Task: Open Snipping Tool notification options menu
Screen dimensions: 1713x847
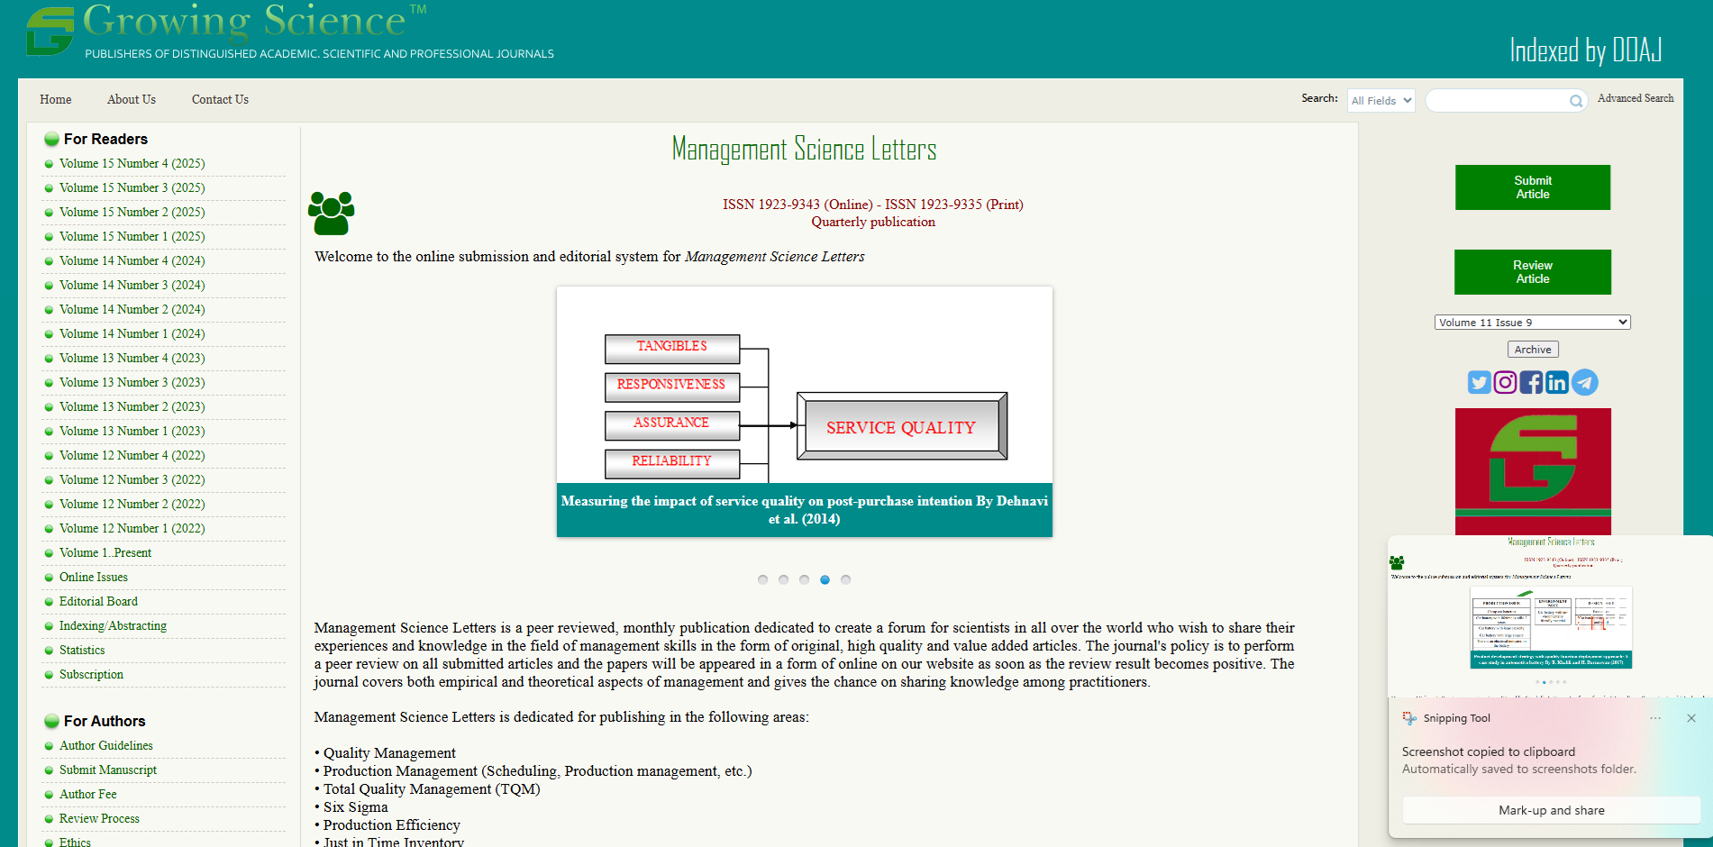Action: tap(1655, 718)
